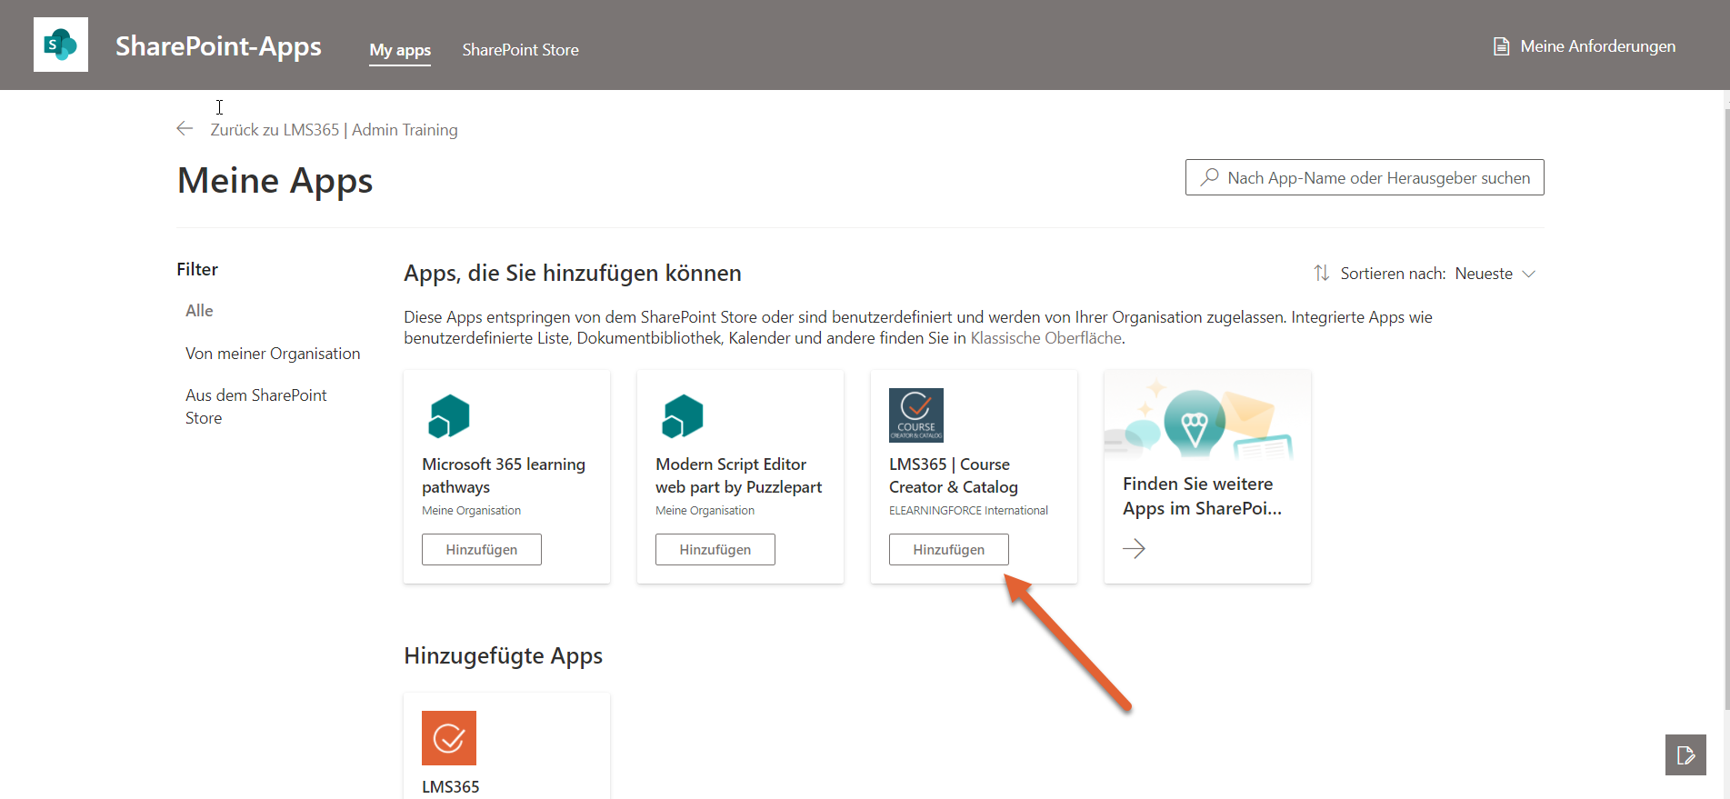Add the Microsoft 365 learning pathways app
Screen dimensions: 1730x799
coord(481,550)
